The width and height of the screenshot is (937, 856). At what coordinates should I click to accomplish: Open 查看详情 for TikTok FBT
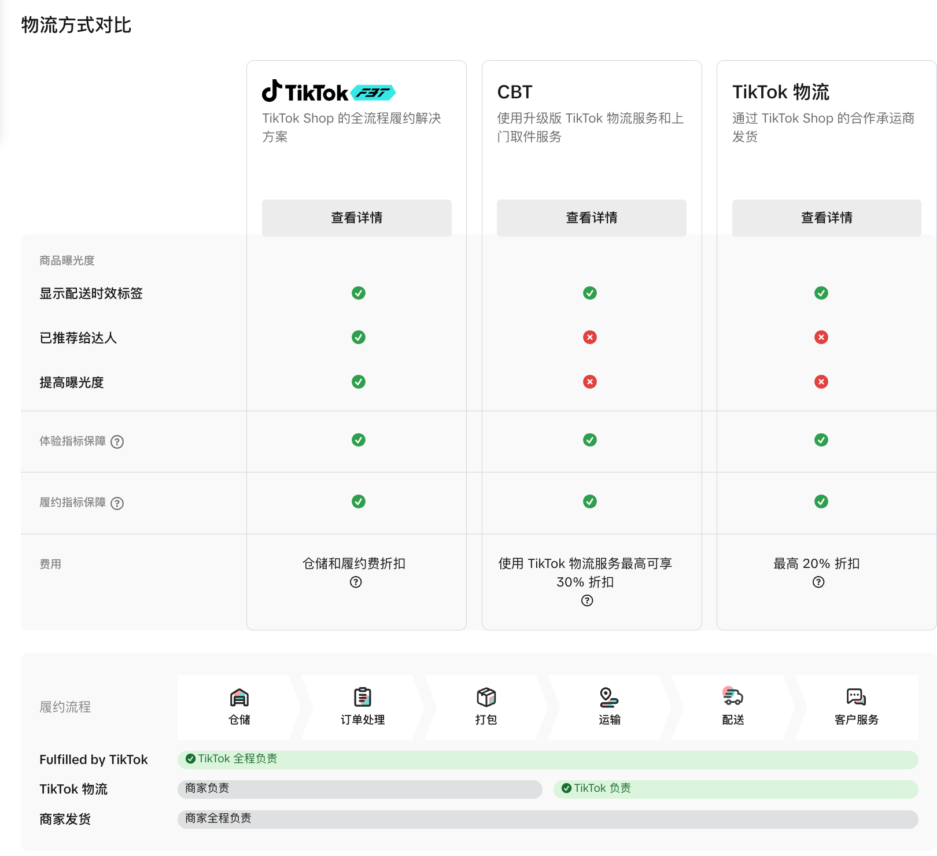click(356, 218)
